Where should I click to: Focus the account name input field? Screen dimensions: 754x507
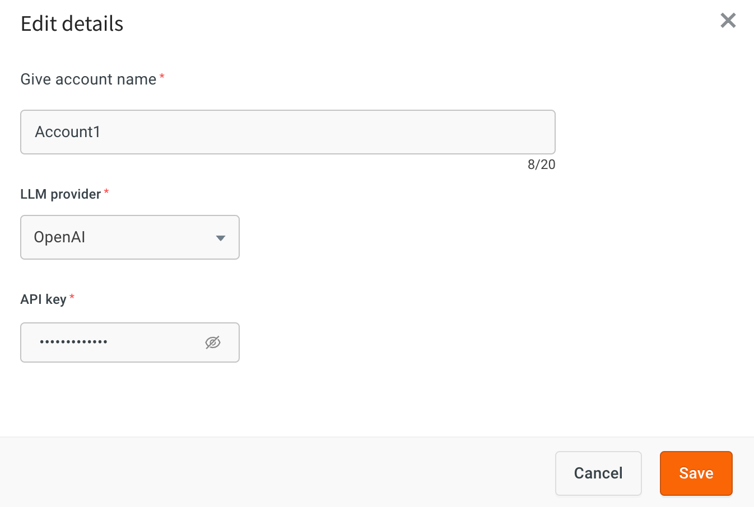click(x=288, y=132)
